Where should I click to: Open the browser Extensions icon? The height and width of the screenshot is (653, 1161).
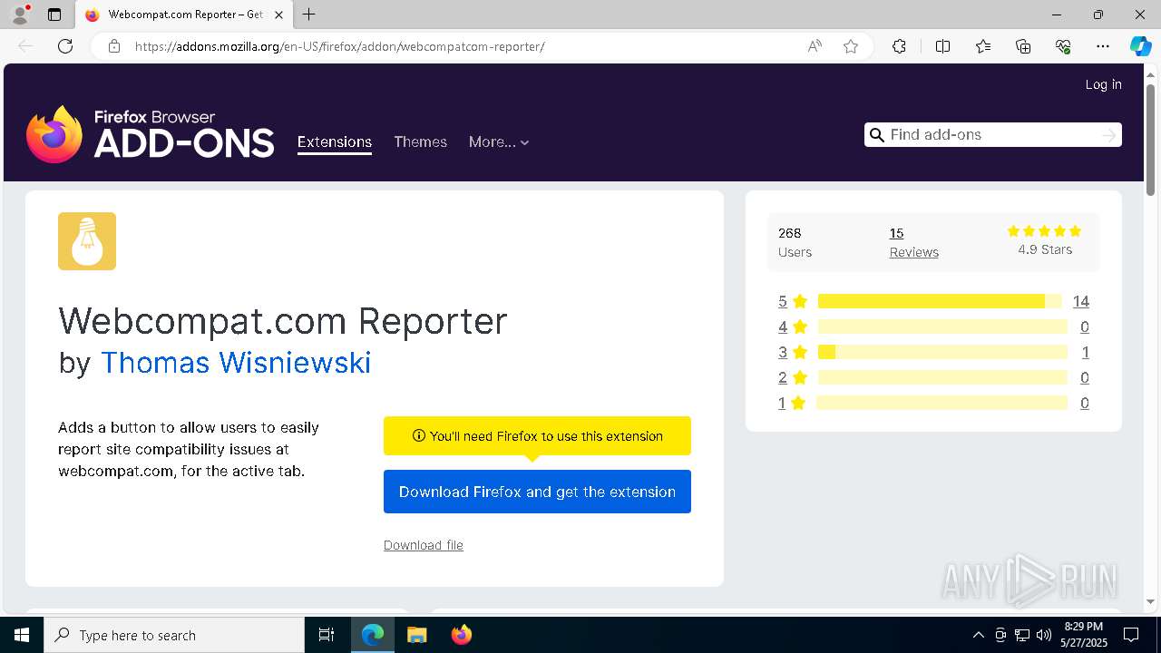coord(899,46)
